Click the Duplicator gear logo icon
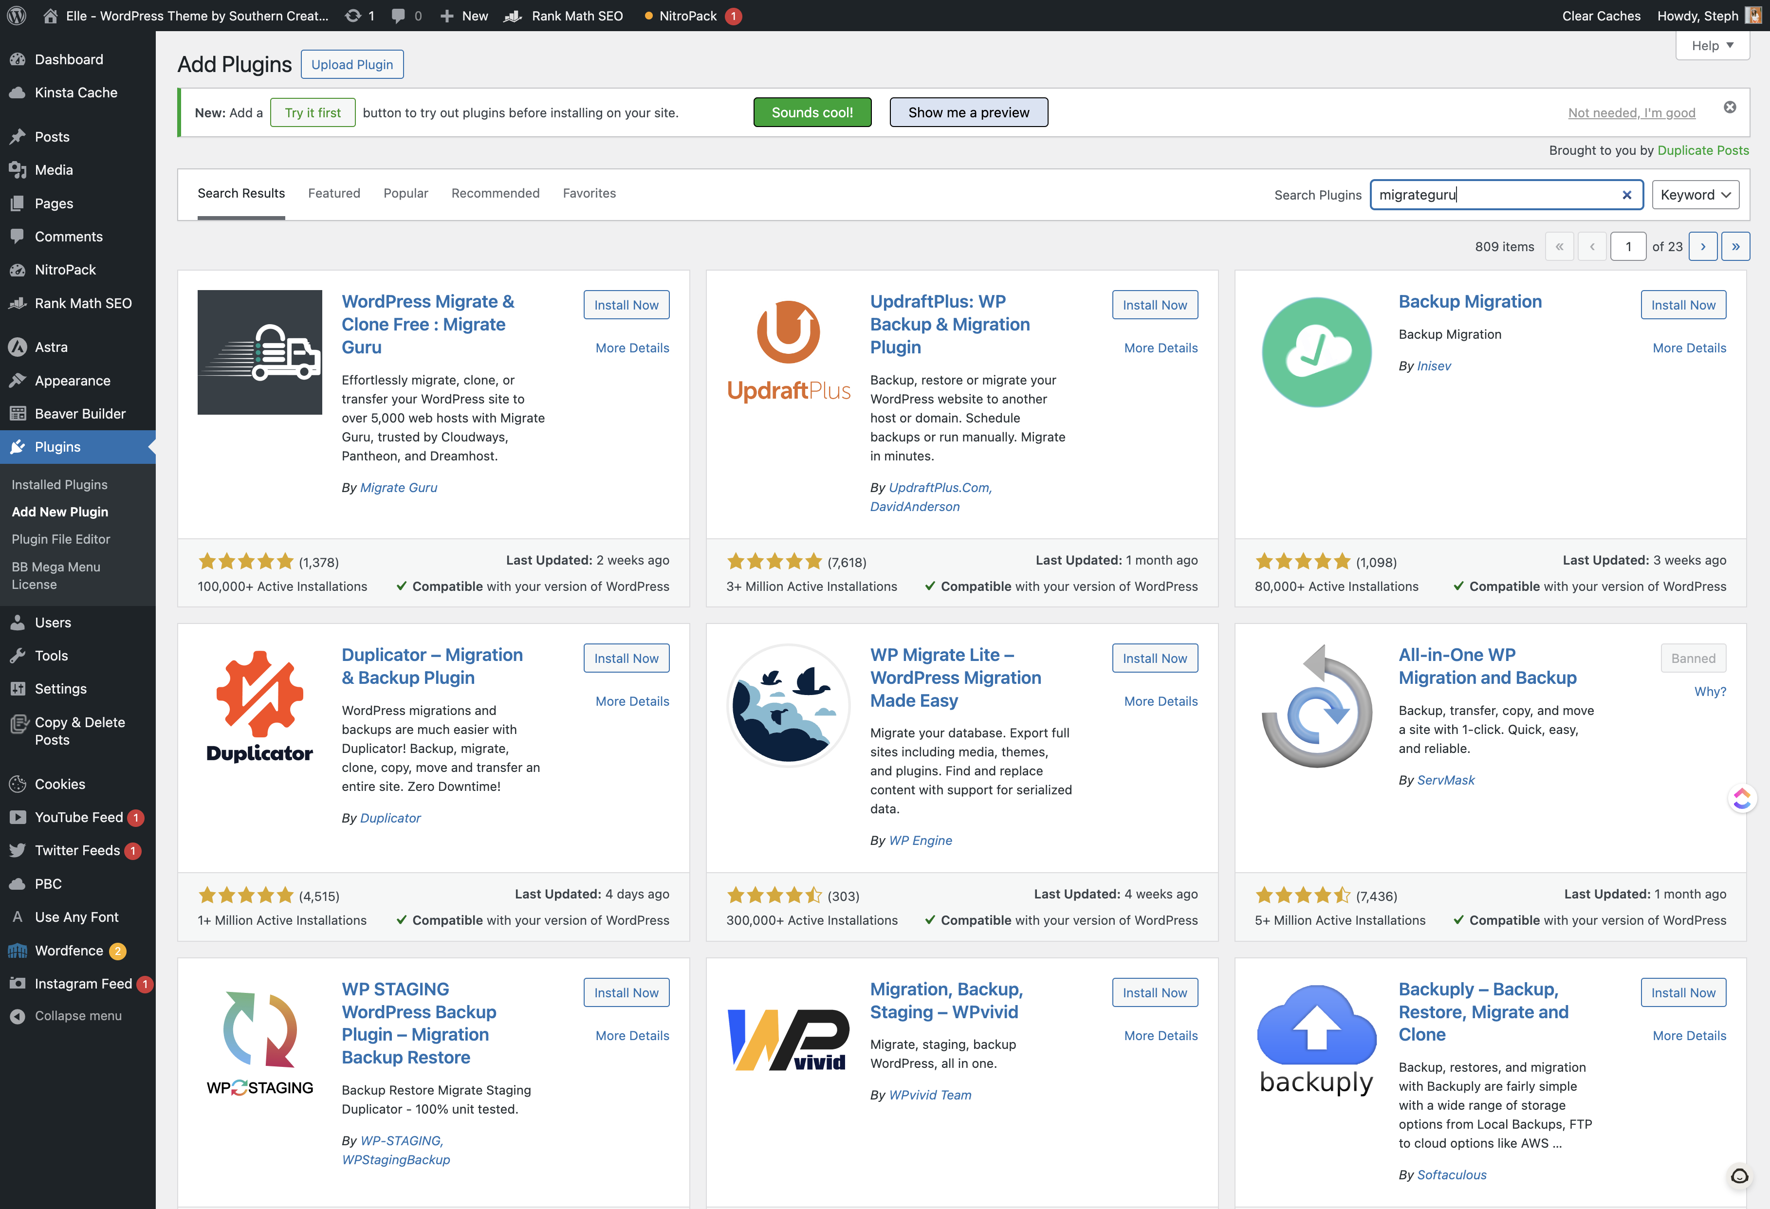The image size is (1770, 1209). coord(260,706)
